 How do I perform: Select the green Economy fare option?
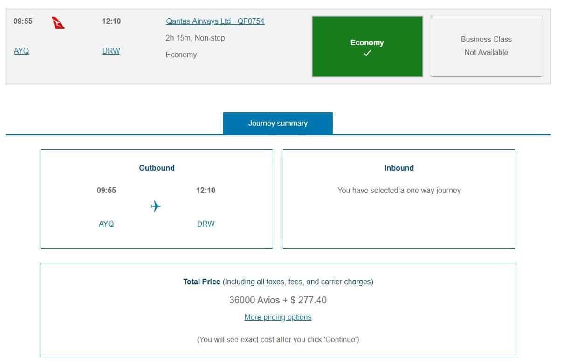tap(367, 46)
